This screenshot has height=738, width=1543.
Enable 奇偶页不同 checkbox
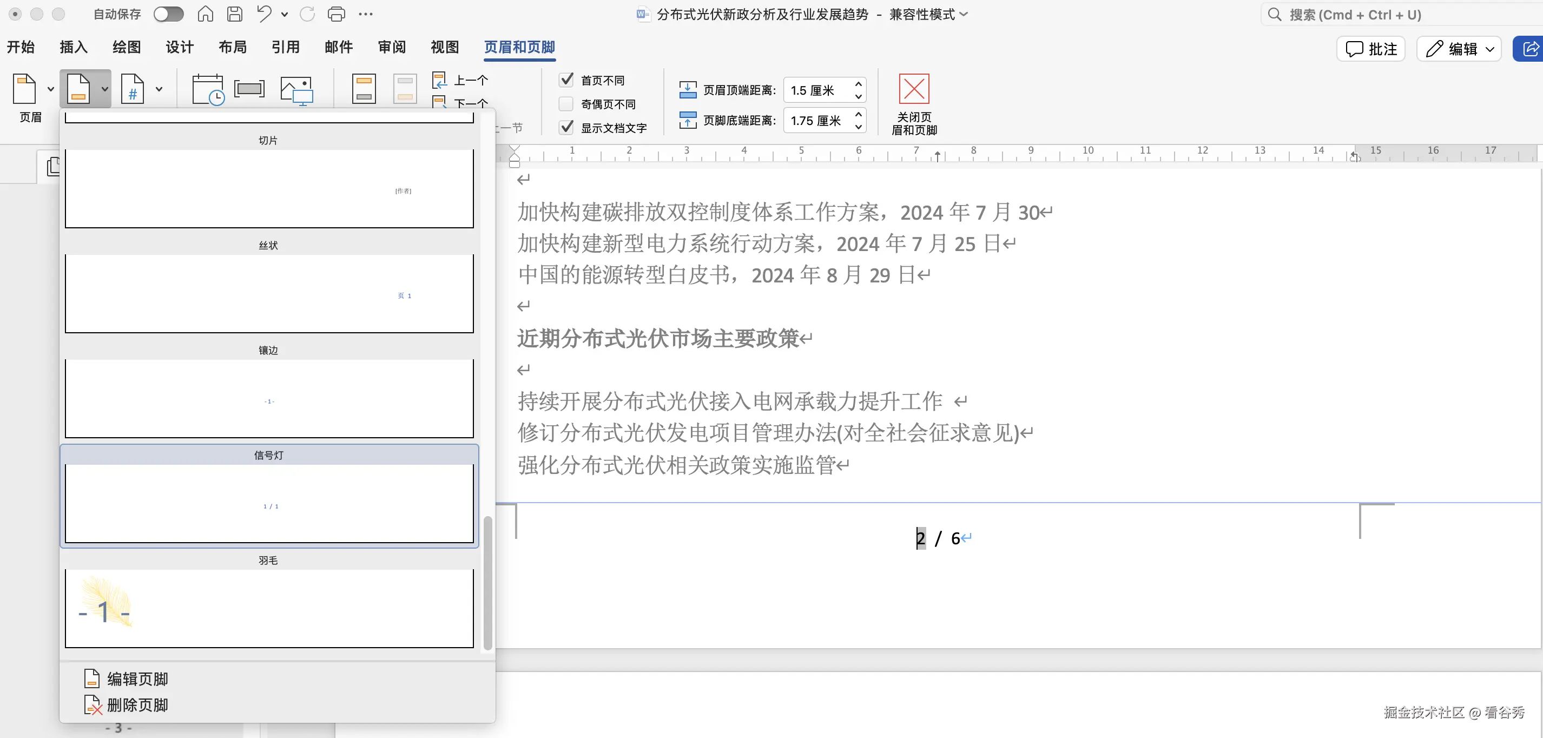[x=565, y=103]
